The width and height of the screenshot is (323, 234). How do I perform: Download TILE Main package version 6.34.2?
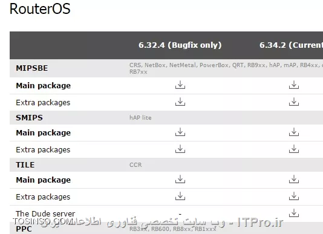[294, 179]
